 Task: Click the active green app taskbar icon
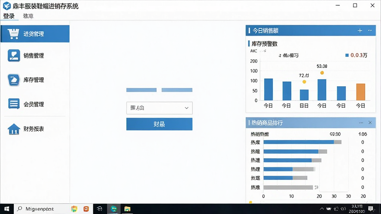coord(113,209)
